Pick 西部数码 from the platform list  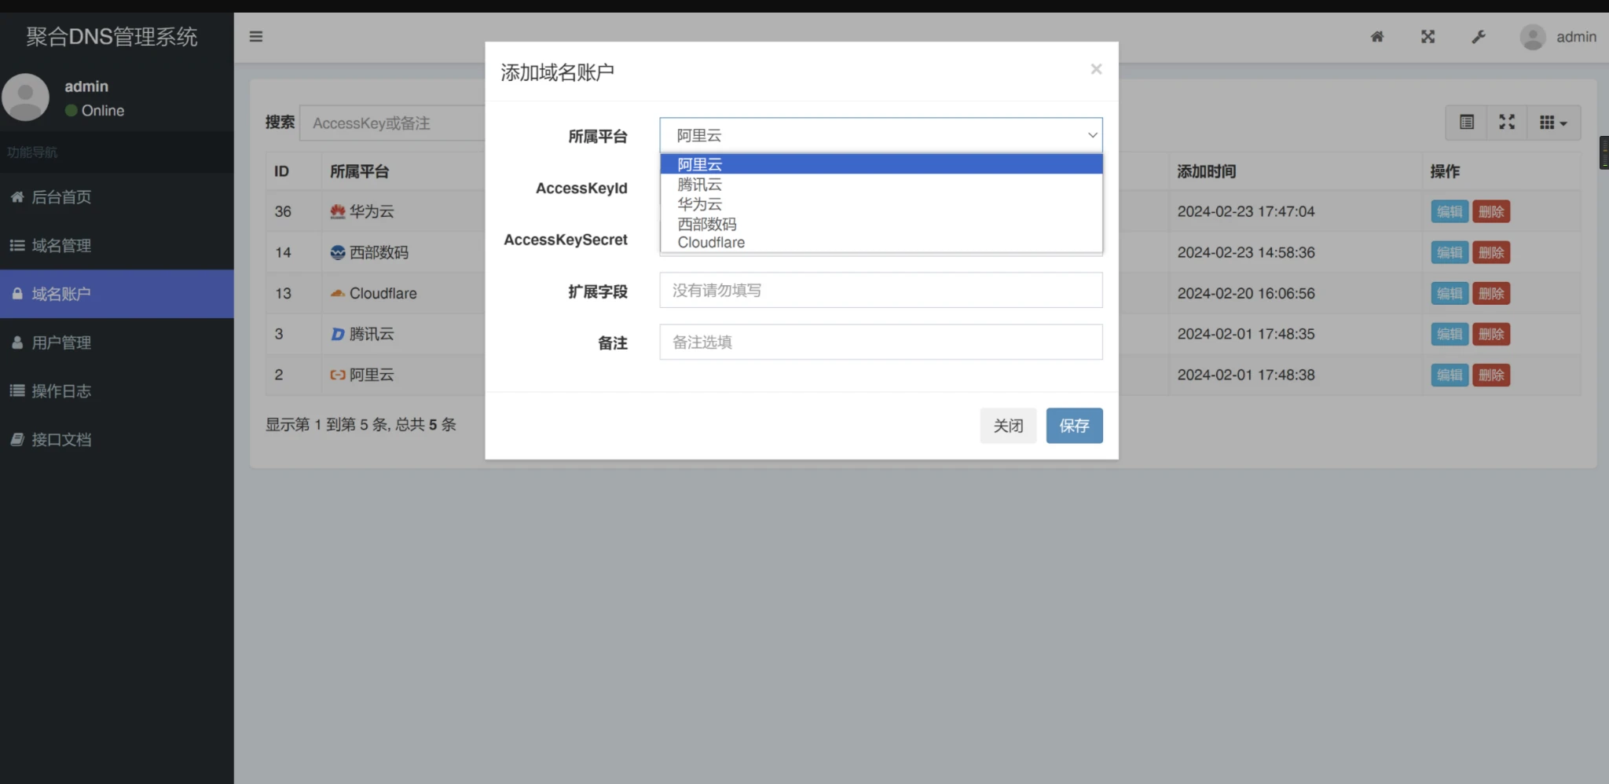point(707,224)
